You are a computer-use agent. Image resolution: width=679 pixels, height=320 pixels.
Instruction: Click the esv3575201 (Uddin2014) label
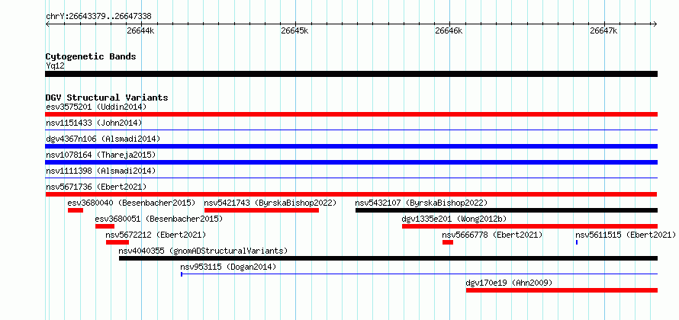click(x=96, y=107)
